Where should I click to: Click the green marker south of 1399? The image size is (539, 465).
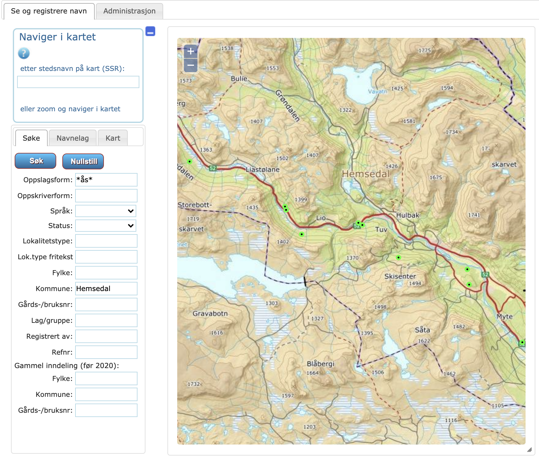(302, 234)
